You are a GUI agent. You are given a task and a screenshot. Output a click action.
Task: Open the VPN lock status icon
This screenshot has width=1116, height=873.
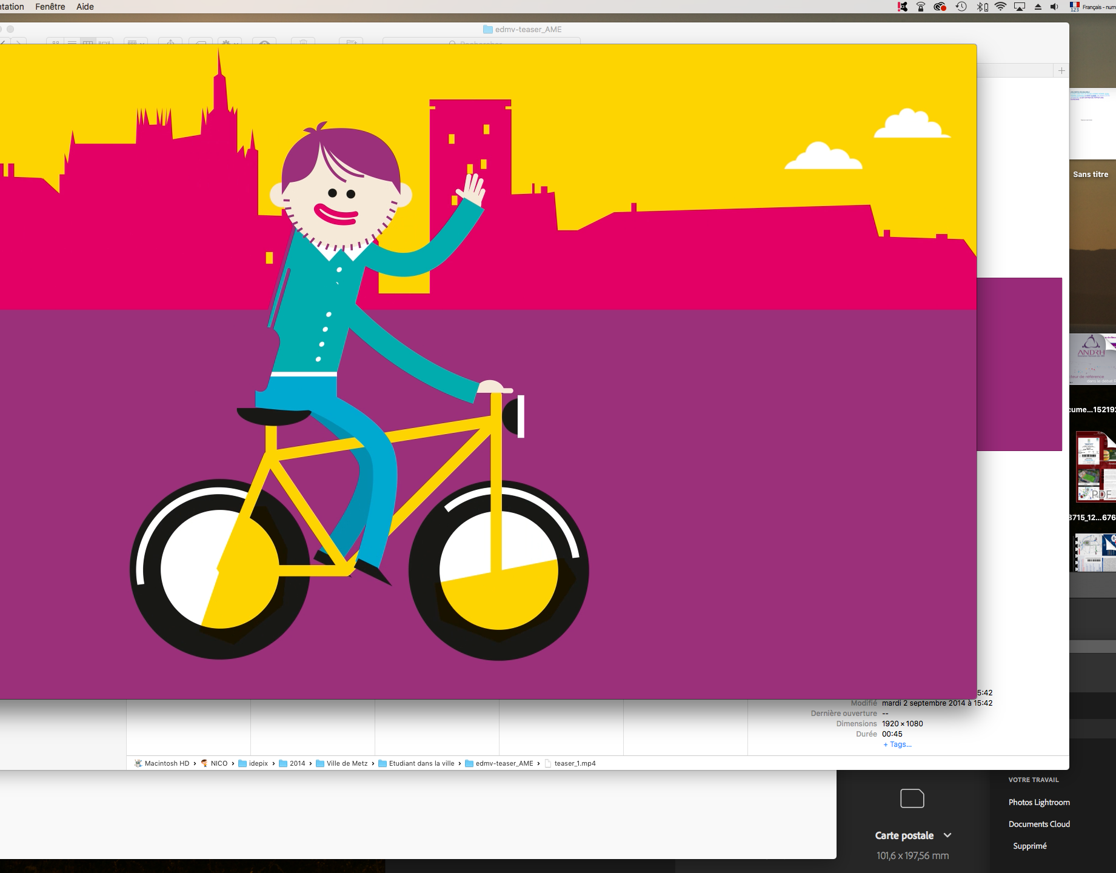pyautogui.click(x=921, y=7)
